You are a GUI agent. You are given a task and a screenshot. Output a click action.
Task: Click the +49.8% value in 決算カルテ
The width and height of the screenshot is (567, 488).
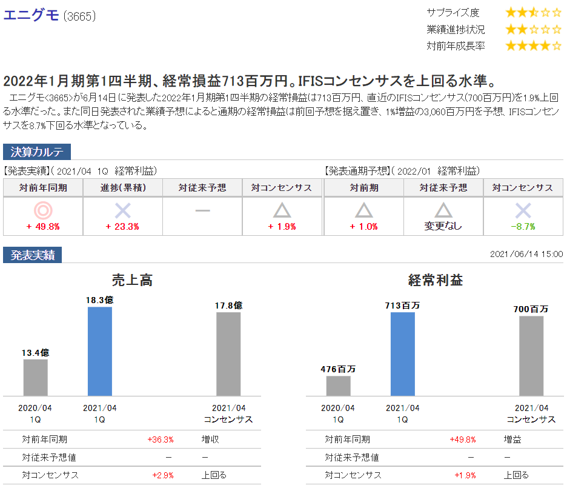coord(43,227)
